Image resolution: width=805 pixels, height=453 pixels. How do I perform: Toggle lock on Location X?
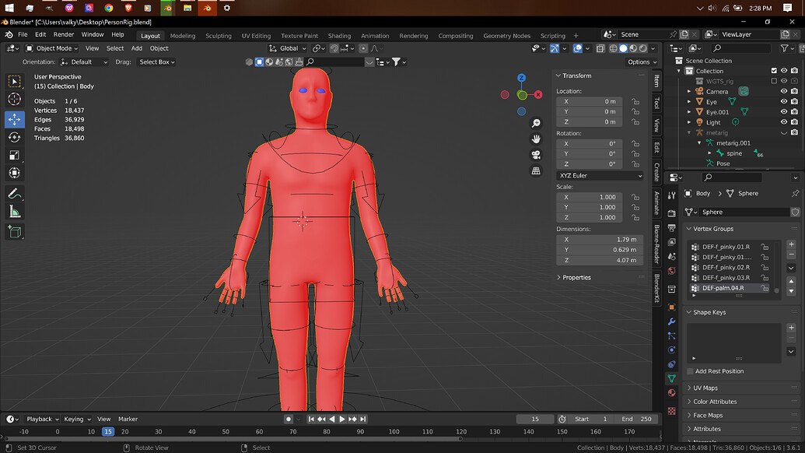tap(635, 101)
